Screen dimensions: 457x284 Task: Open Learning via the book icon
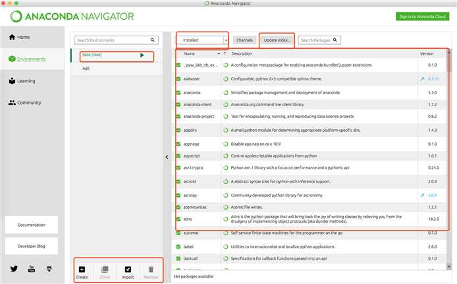point(12,81)
